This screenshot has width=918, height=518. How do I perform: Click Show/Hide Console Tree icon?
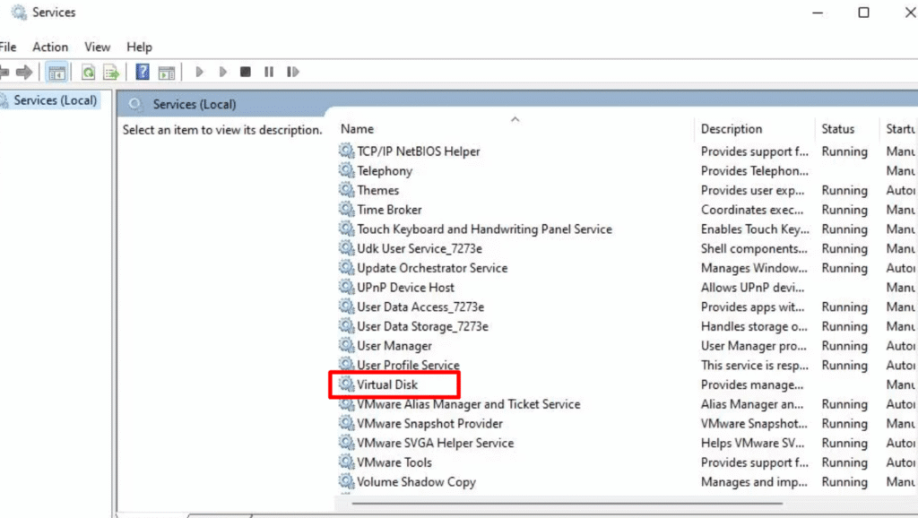click(x=56, y=73)
